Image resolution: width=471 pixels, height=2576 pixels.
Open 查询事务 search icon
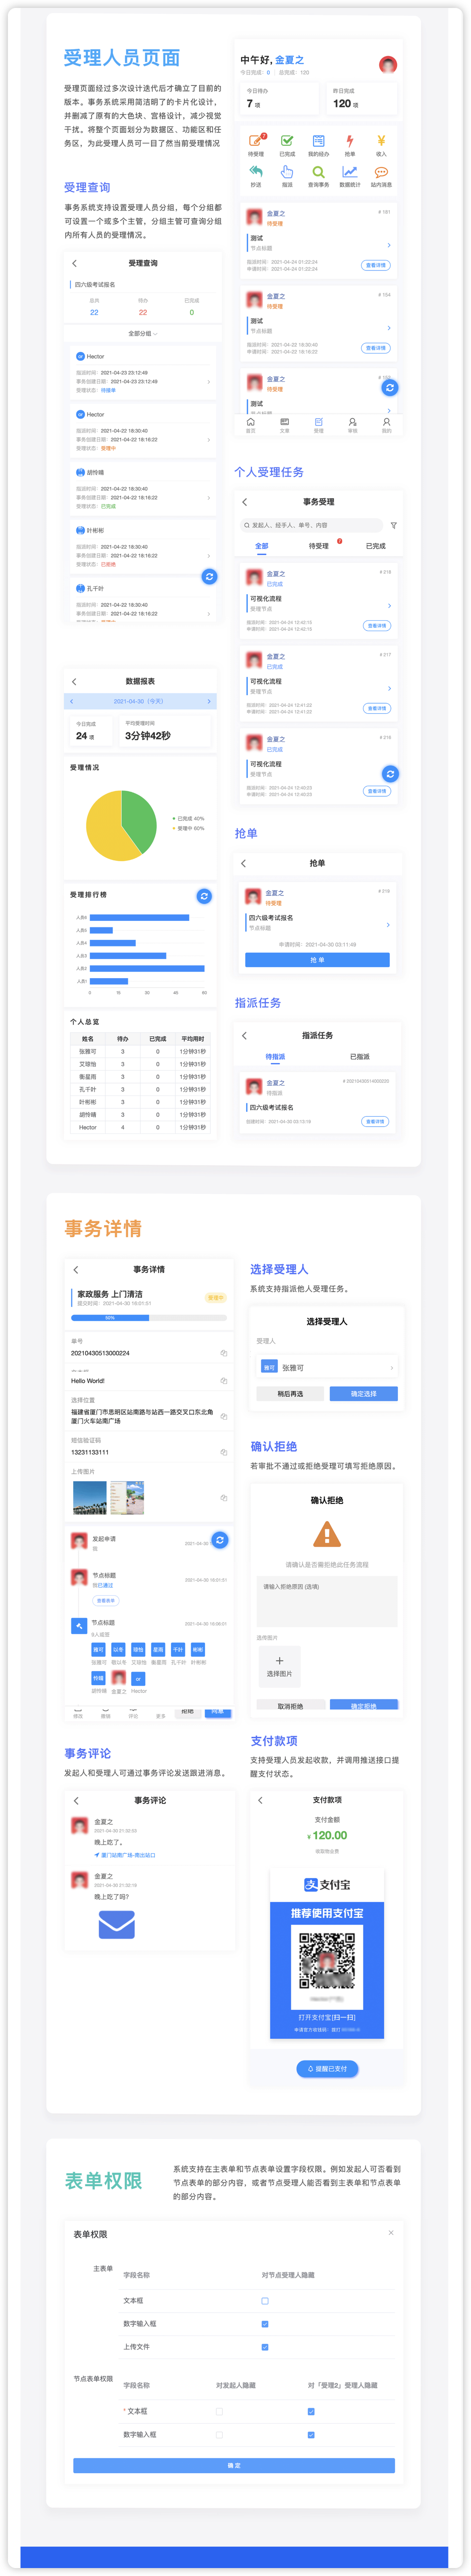(x=318, y=172)
